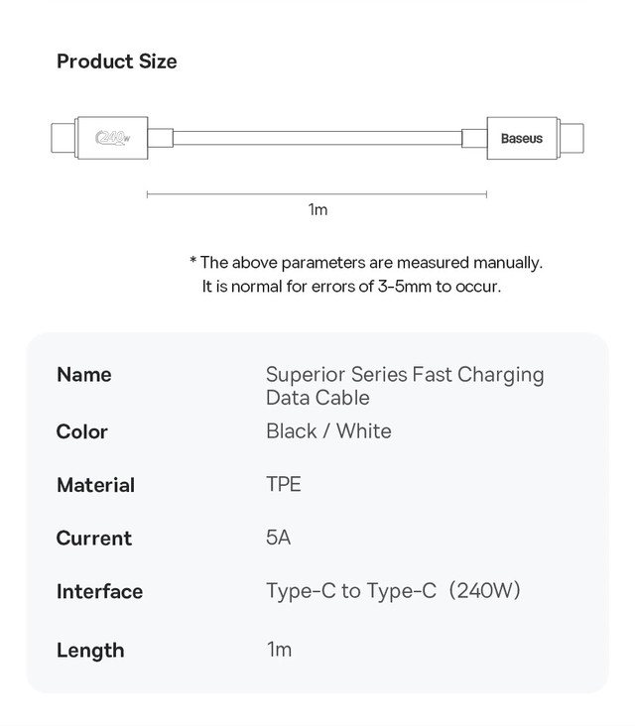Click Superior Series Fast Charging text
Image resolution: width=635 pixels, height=726 pixels.
click(x=405, y=375)
